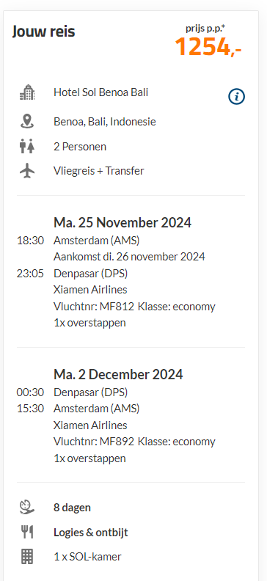This screenshot has width=267, height=581.
Task: Open the hotel info icon
Action: (x=236, y=97)
